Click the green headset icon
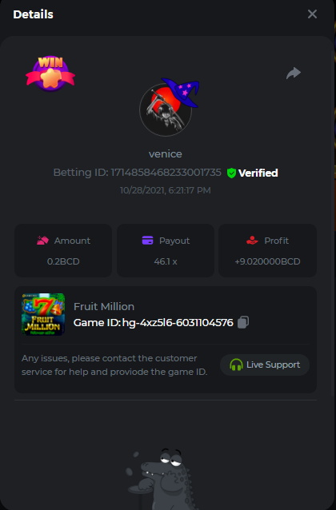 click(x=236, y=365)
